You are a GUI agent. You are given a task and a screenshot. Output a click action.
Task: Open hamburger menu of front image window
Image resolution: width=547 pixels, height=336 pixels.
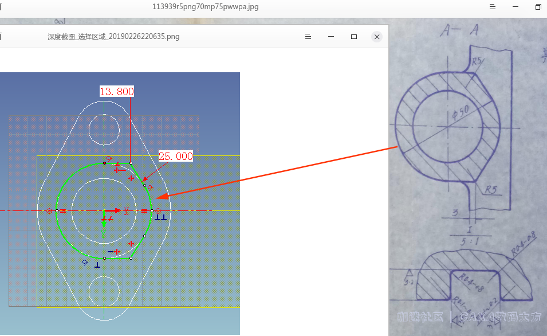click(x=308, y=37)
